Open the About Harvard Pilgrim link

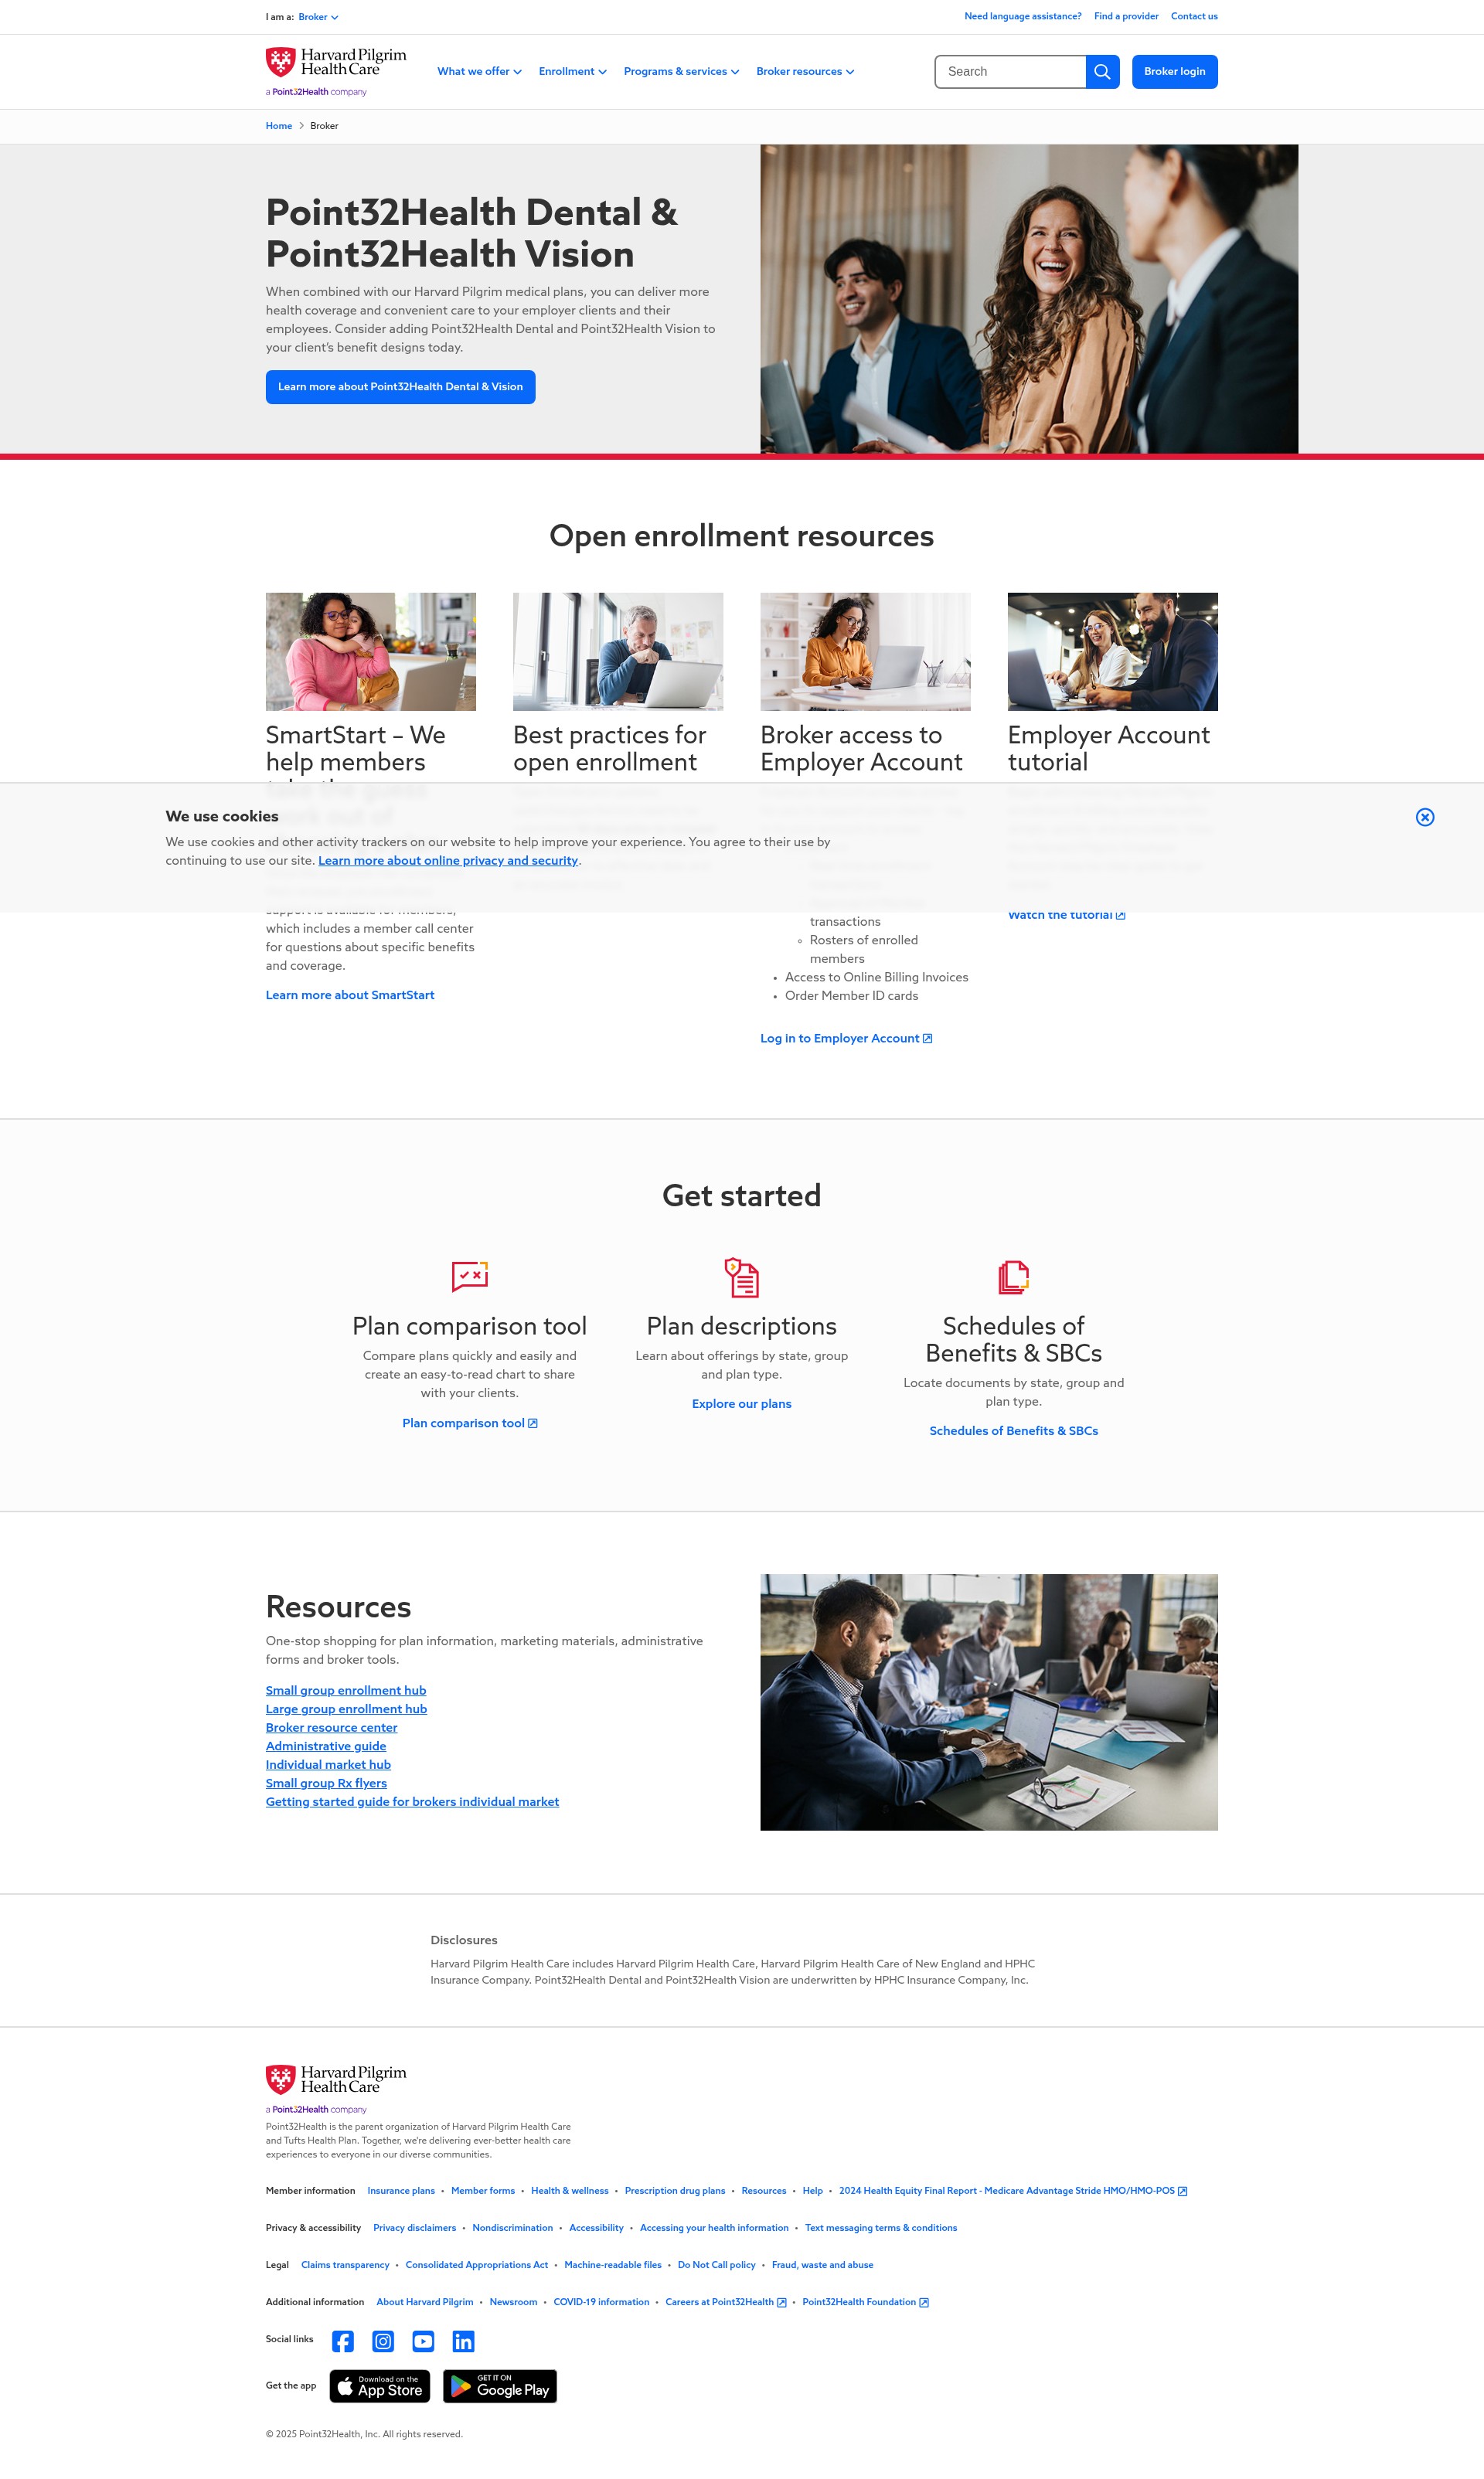(425, 2302)
